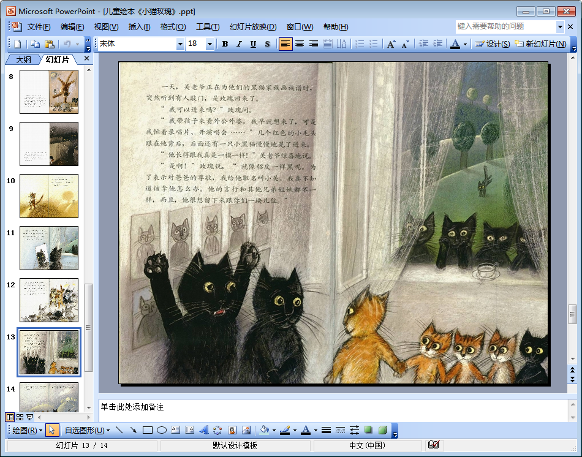The height and width of the screenshot is (457, 582).
Task: Set left text alignment
Action: [x=285, y=44]
